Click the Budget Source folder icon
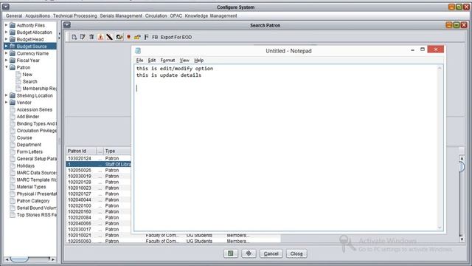Screen dimensions: 472x266 click(x=13, y=46)
